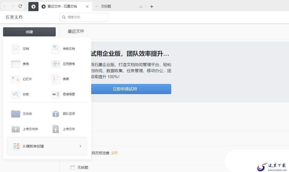Open the 无标题 file in list

click(x=83, y=167)
